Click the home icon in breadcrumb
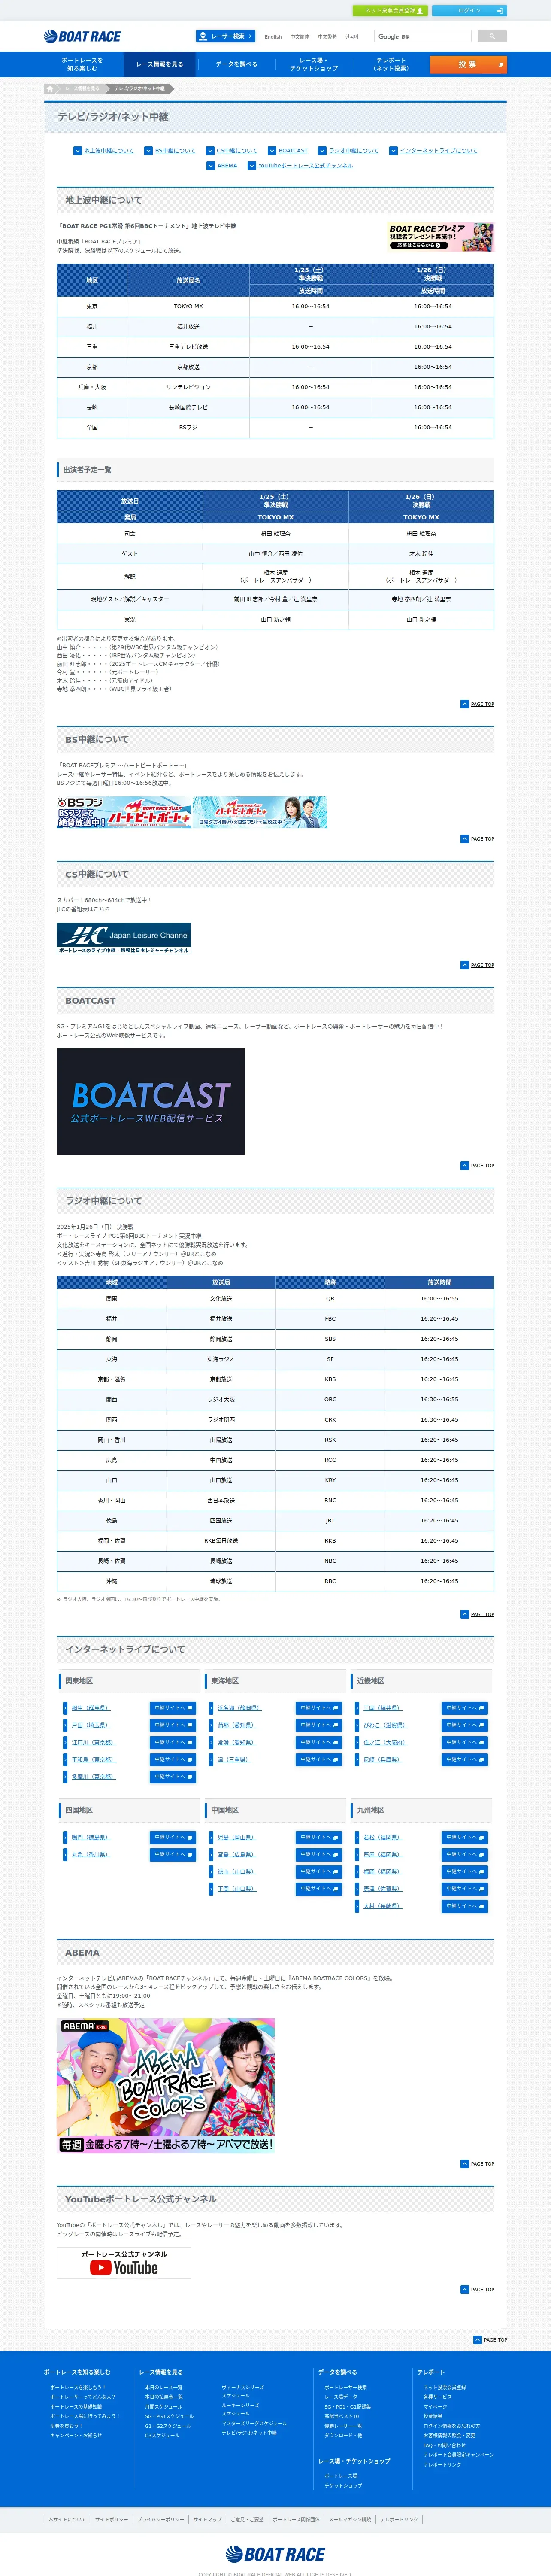Image resolution: width=551 pixels, height=2576 pixels. click(50, 88)
